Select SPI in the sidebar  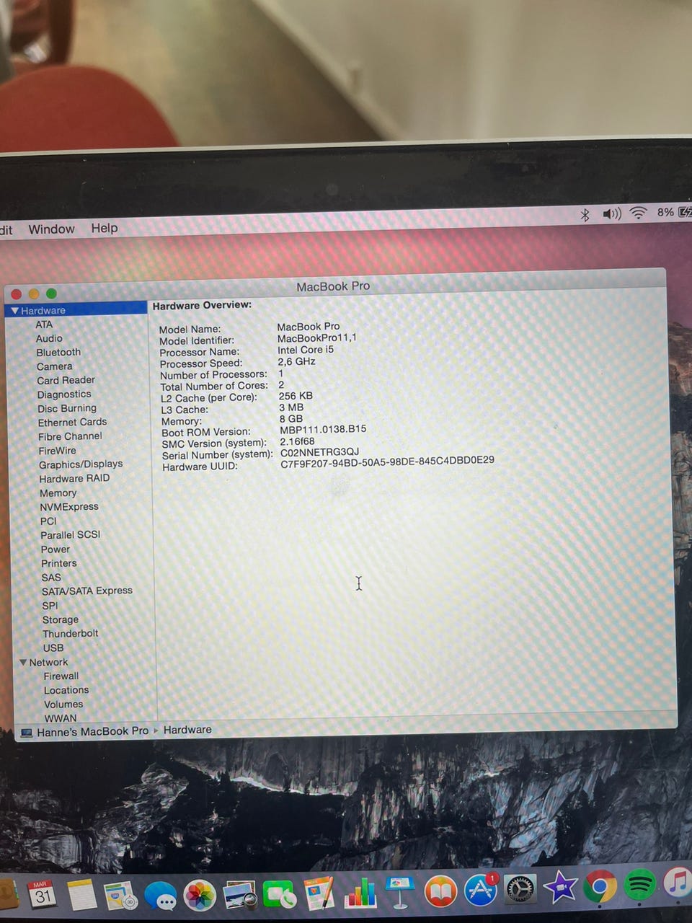tap(50, 606)
